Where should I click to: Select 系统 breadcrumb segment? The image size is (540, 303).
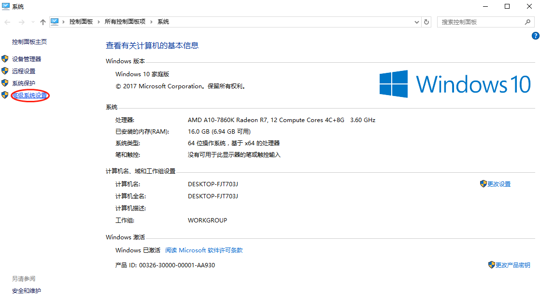(163, 22)
